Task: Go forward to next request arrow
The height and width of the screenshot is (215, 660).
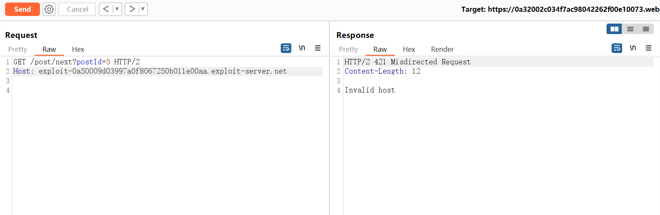Action: click(132, 9)
